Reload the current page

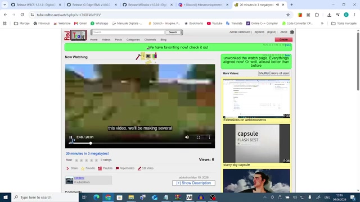tap(22, 15)
